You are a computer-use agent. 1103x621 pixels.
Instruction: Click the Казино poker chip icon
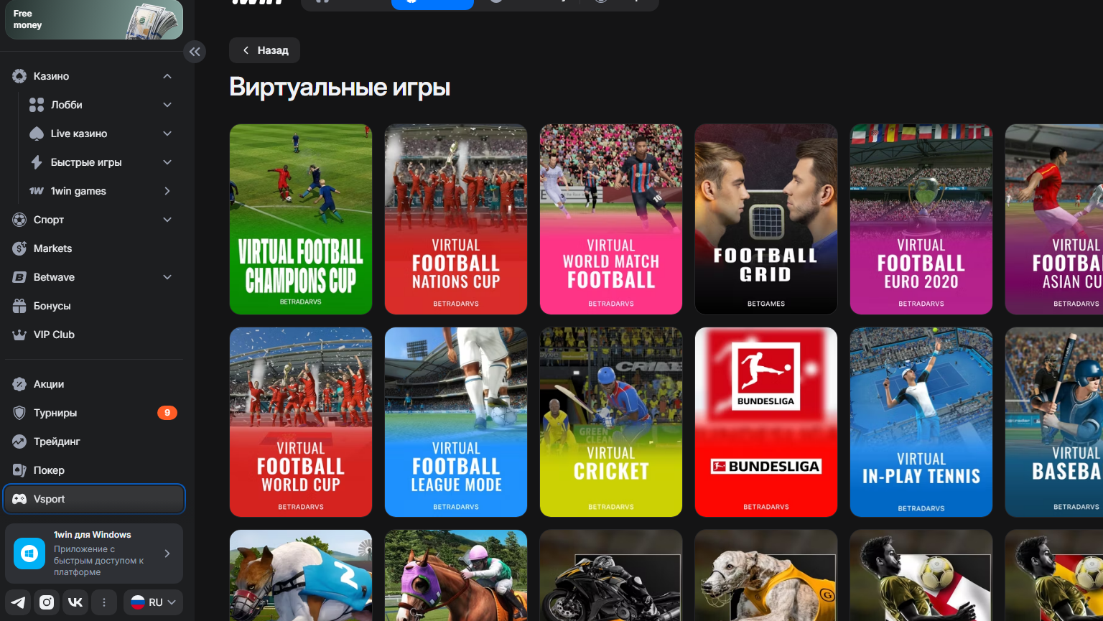(x=19, y=76)
